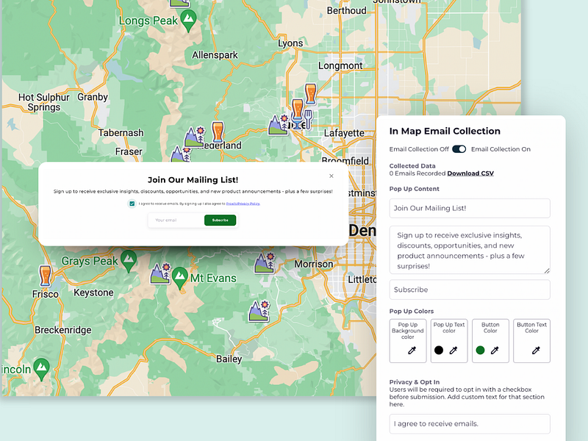This screenshot has height=441, width=588.
Task: Click eyedropper for Pop Up Text color
Action: coord(453,351)
